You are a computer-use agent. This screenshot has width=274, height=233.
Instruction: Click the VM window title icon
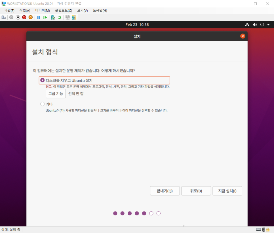tap(4, 4)
